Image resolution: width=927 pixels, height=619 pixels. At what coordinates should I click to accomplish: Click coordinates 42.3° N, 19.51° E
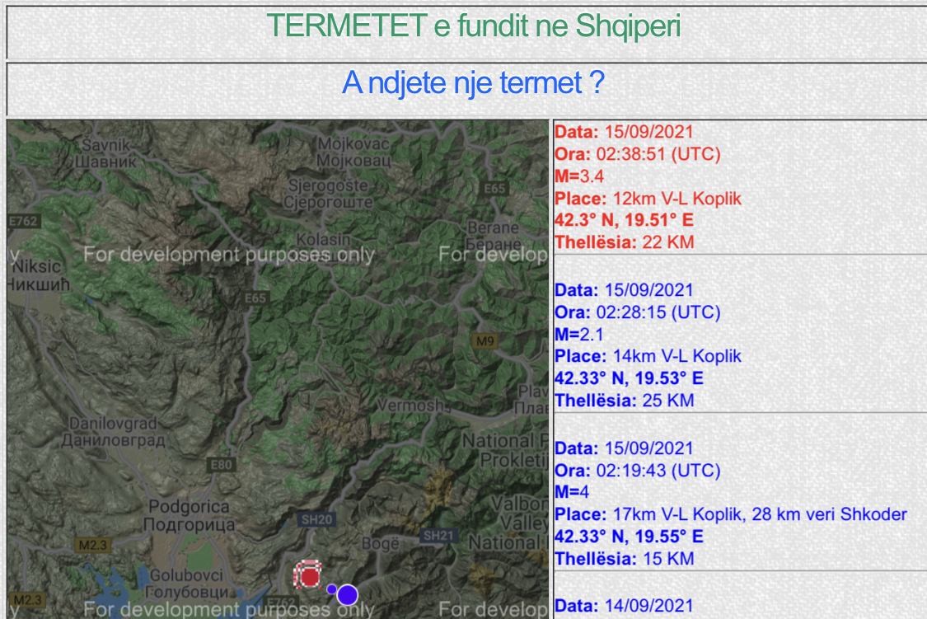point(624,220)
